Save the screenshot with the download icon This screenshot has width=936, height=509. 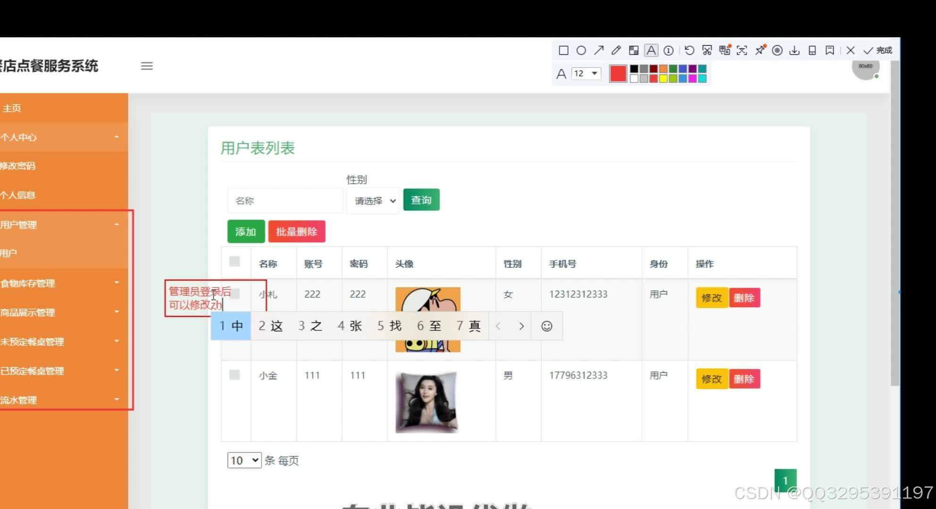coord(794,50)
